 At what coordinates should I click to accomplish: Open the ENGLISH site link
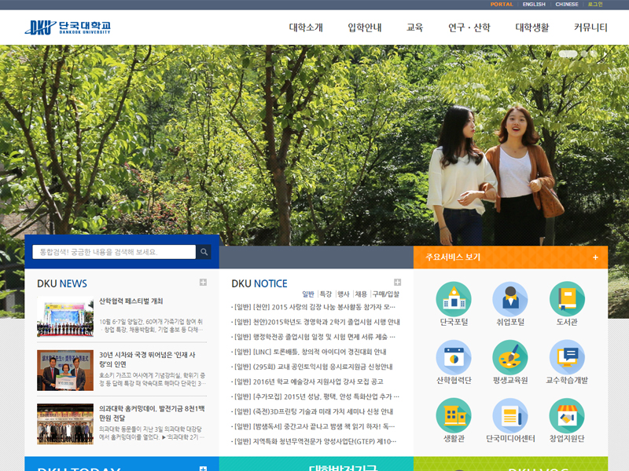click(536, 4)
